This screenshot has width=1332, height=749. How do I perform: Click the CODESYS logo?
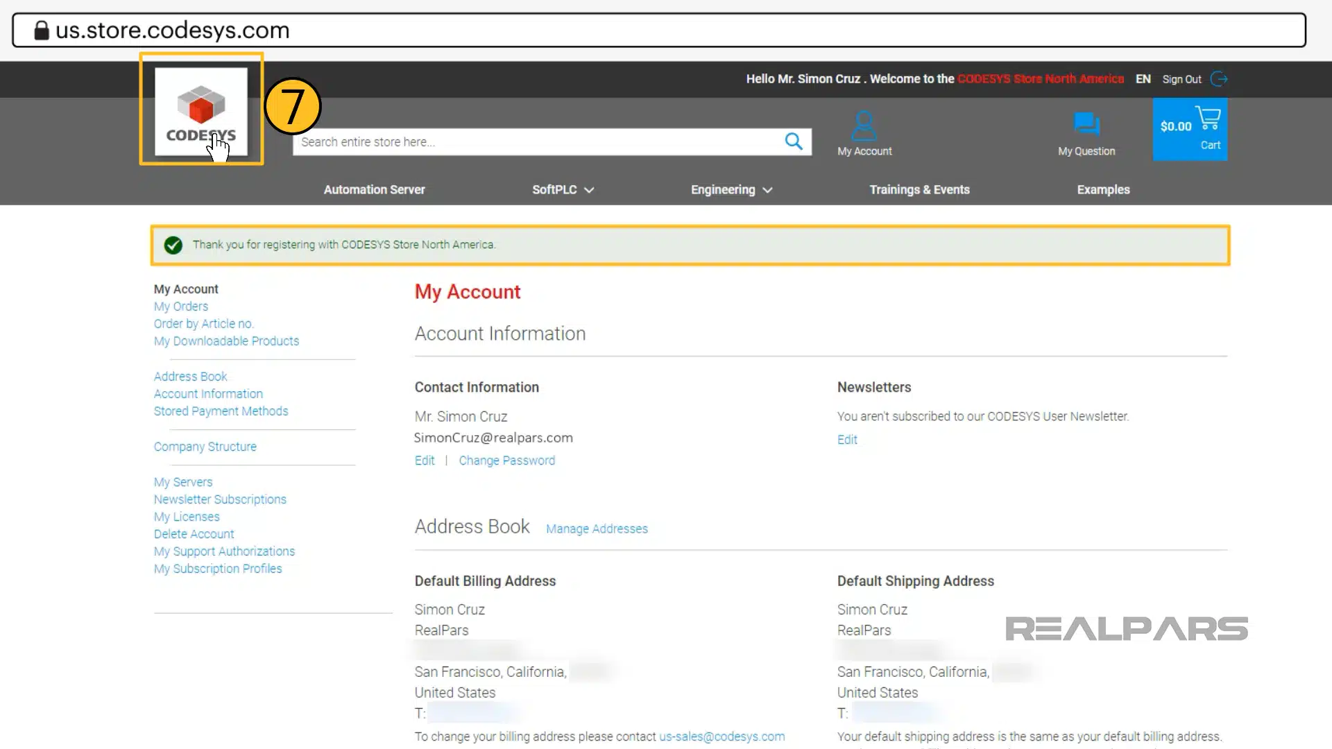click(200, 112)
